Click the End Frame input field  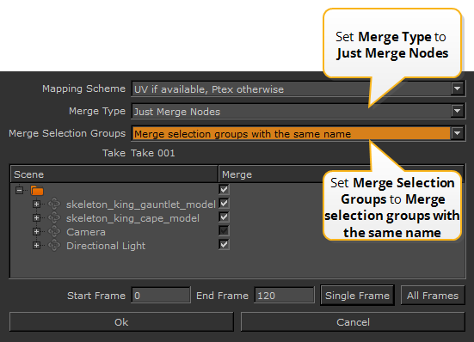(284, 296)
